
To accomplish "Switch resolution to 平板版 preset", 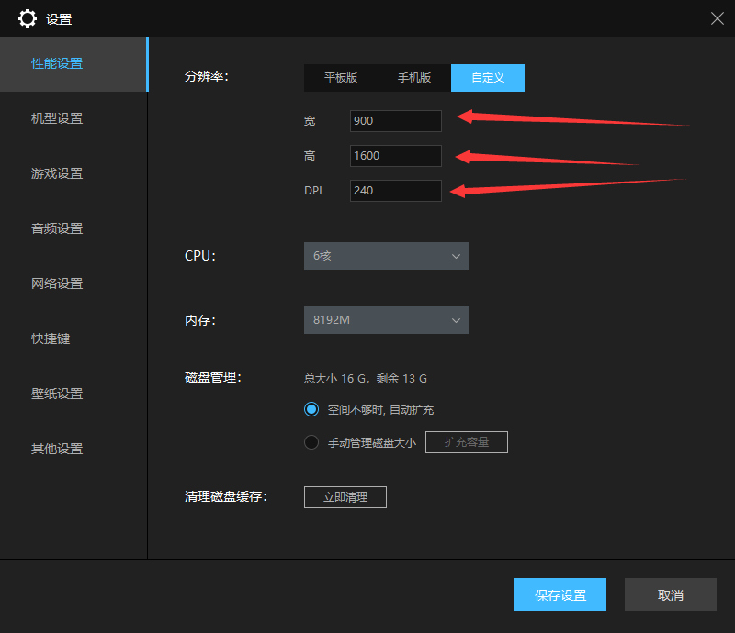I will [340, 78].
